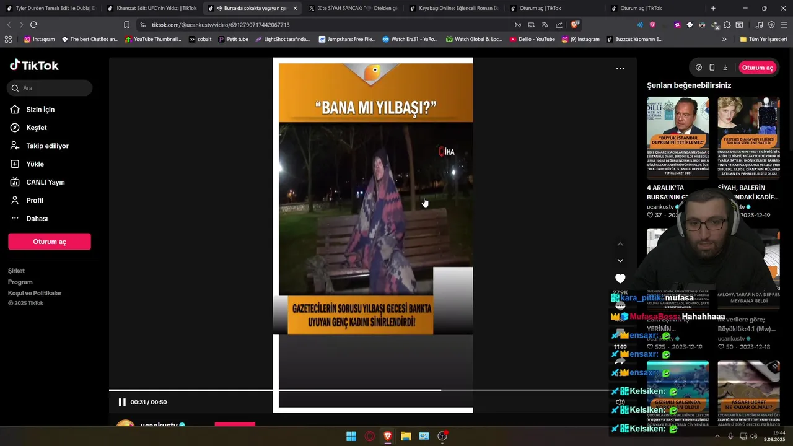This screenshot has height=446, width=793.
Task: Click the sidebar Oturum aç button
Action: point(50,242)
